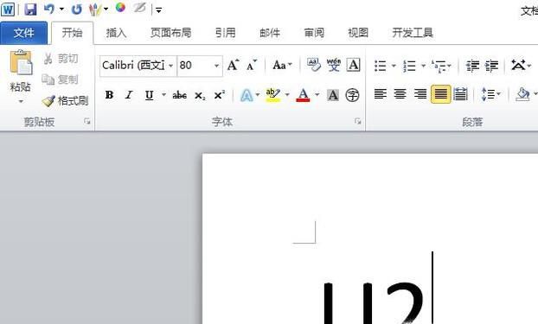Image resolution: width=538 pixels, height=324 pixels.
Task: Click the distributed alignment icon
Action: (460, 94)
